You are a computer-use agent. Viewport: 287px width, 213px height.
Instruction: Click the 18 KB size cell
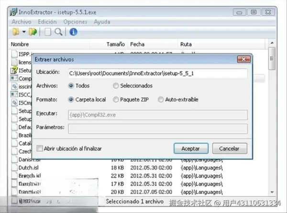(117, 168)
